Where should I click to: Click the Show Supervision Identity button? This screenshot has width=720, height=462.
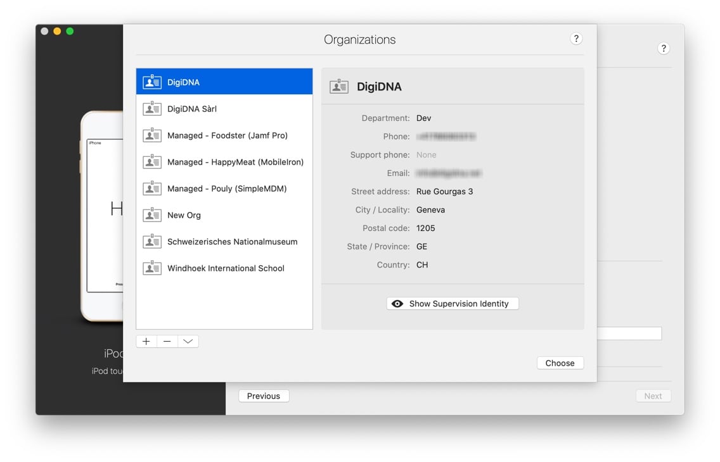453,303
